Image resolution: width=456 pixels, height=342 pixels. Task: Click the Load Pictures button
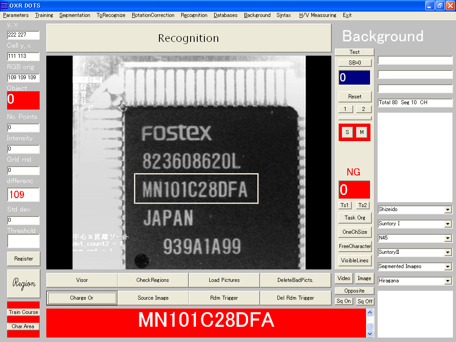point(224,280)
